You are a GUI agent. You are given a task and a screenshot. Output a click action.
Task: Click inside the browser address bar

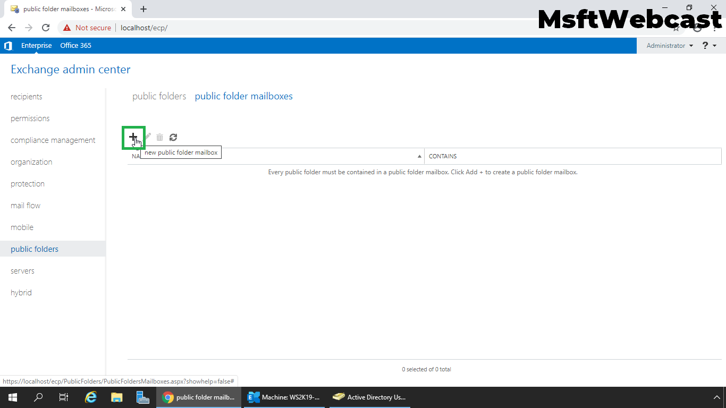click(x=213, y=28)
